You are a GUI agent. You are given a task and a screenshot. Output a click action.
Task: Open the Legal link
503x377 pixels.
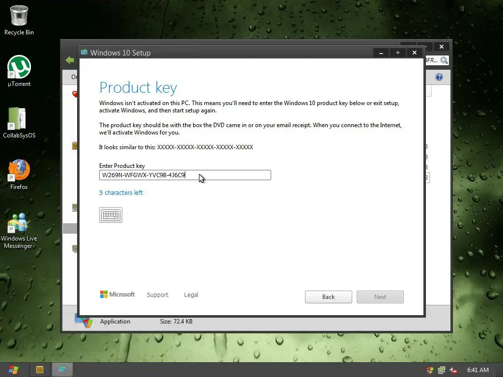tap(191, 295)
